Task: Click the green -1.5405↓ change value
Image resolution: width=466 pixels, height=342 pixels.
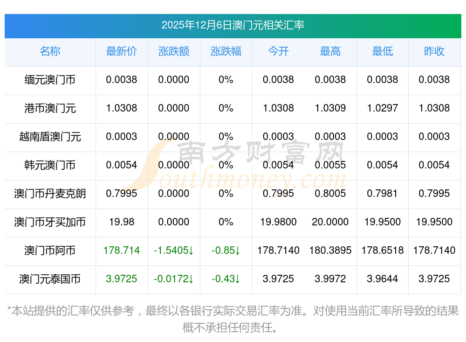Action: click(x=174, y=251)
